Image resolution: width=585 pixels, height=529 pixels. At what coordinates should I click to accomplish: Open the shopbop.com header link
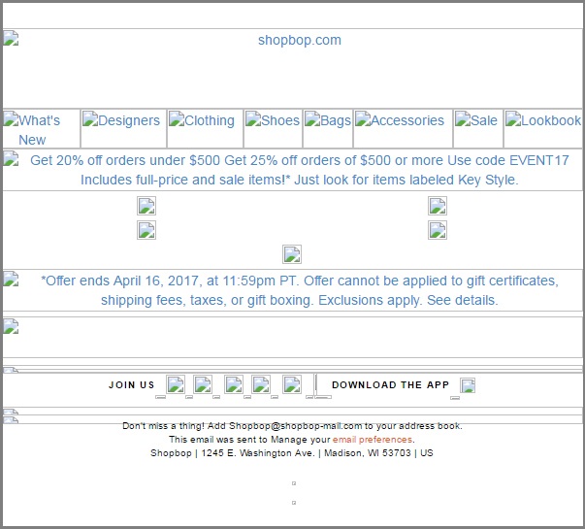[x=300, y=40]
